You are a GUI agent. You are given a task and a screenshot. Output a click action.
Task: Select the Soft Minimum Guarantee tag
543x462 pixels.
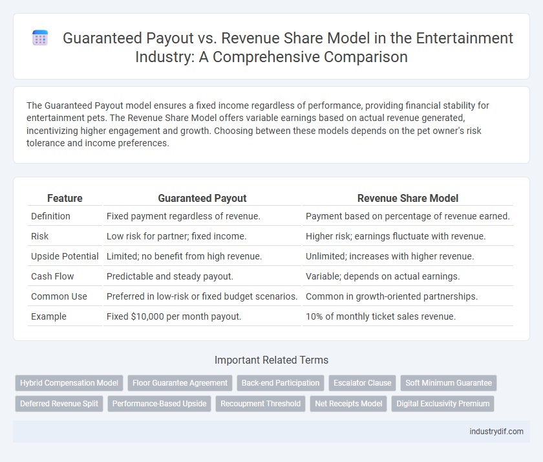point(449,383)
